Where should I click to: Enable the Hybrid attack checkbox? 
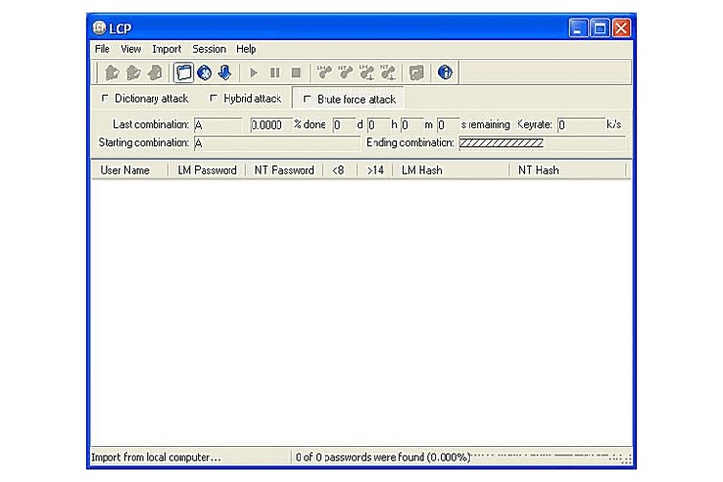[x=213, y=99]
